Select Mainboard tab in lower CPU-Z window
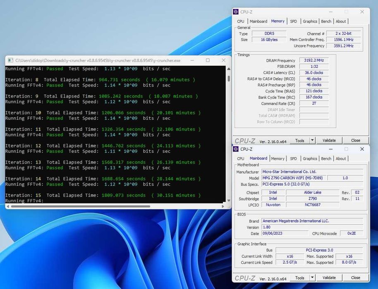The width and height of the screenshot is (378, 289). point(258,159)
